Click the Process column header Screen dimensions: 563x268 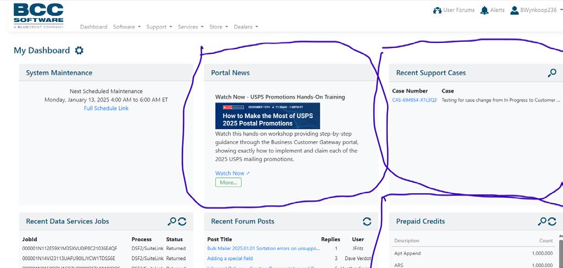coord(142,239)
